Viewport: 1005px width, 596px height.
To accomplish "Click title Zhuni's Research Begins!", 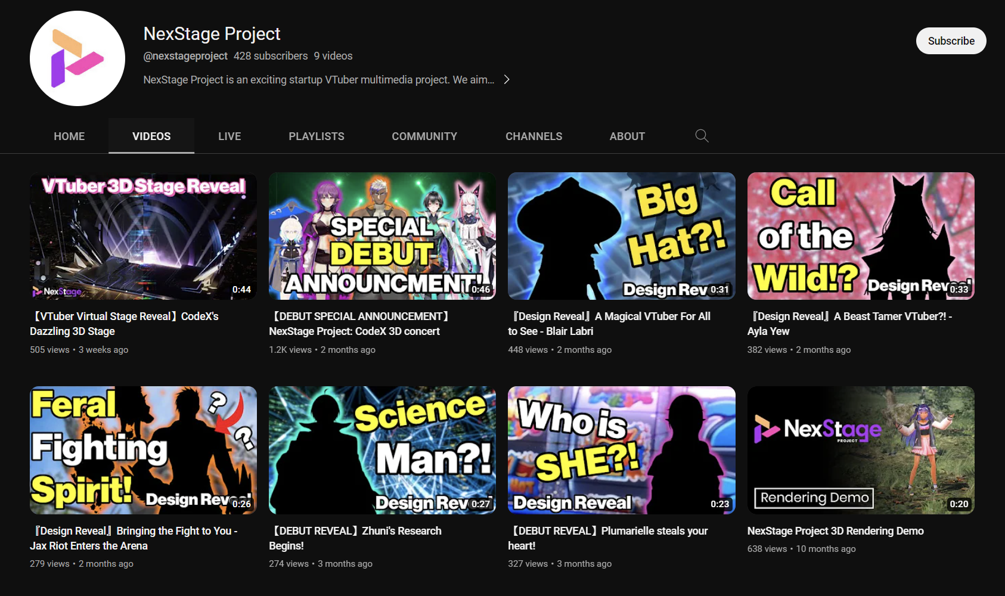I will pyautogui.click(x=355, y=538).
